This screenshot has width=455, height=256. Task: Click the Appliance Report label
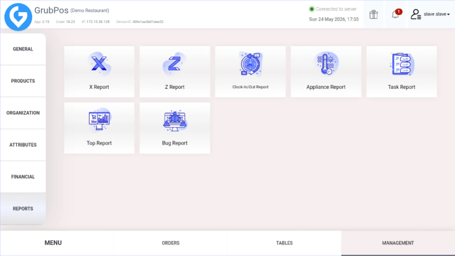coord(326,87)
